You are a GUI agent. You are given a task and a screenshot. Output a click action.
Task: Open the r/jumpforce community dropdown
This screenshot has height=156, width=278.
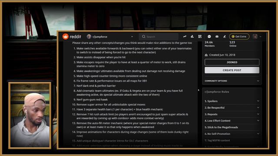coord(132,36)
